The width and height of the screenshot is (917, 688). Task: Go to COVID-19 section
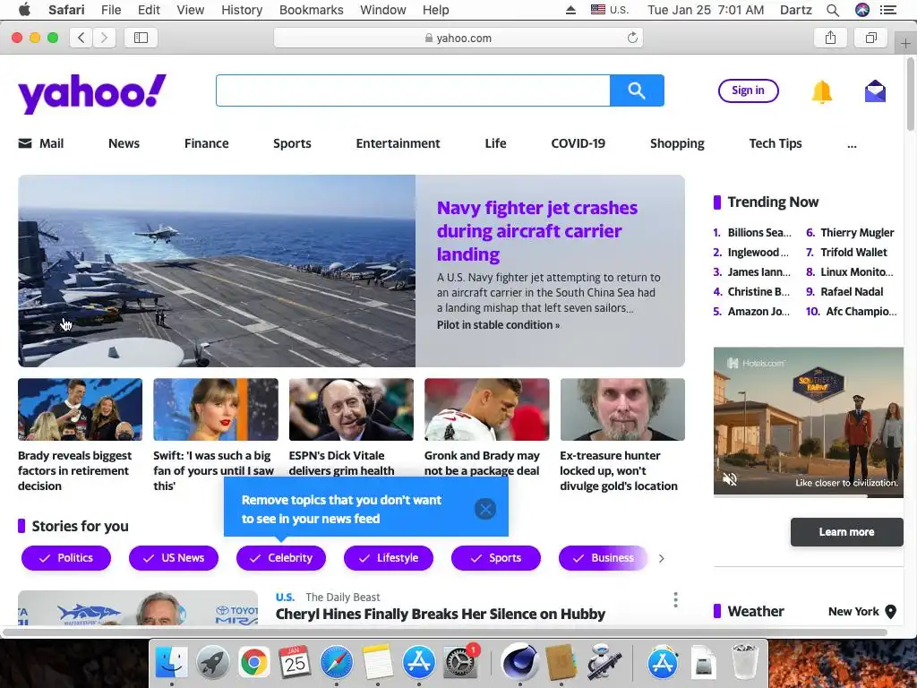tap(578, 143)
